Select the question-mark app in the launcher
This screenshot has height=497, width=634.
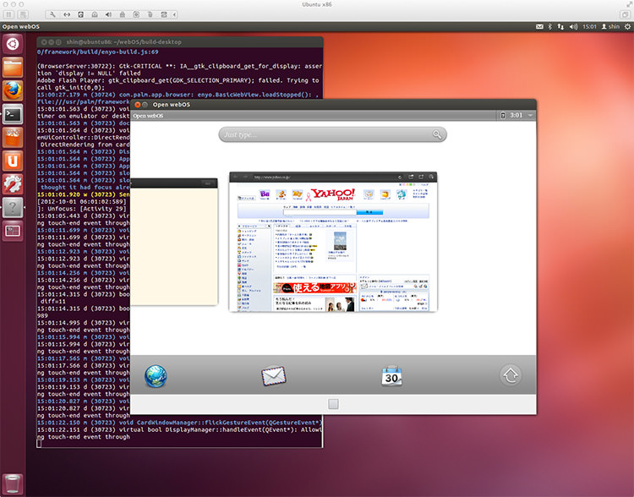coord(13,207)
